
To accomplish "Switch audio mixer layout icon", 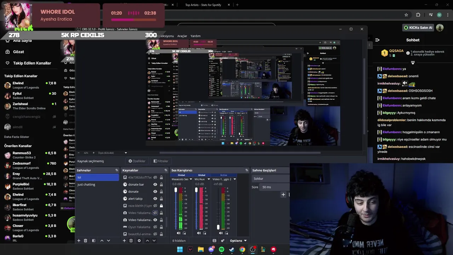I will [214, 240].
